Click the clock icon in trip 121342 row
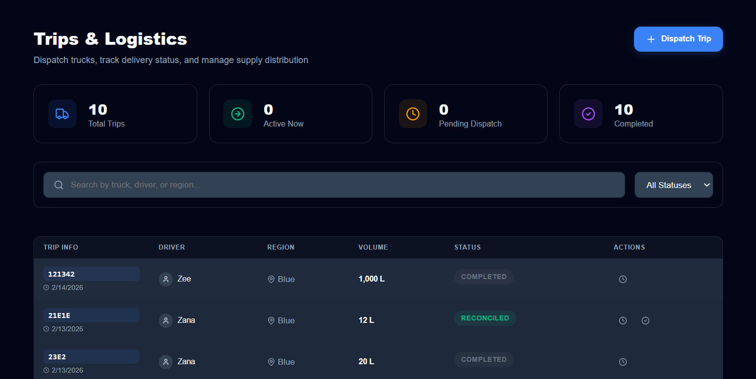 point(623,279)
